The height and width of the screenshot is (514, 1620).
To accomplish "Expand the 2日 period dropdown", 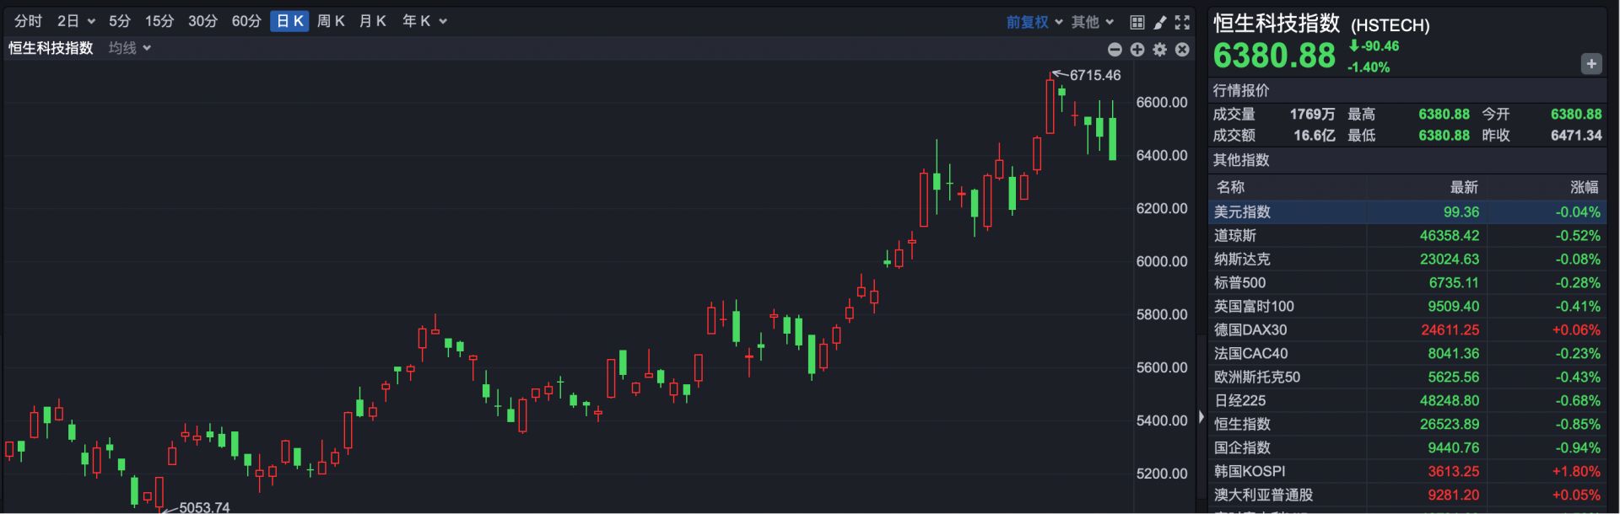I will point(76,21).
